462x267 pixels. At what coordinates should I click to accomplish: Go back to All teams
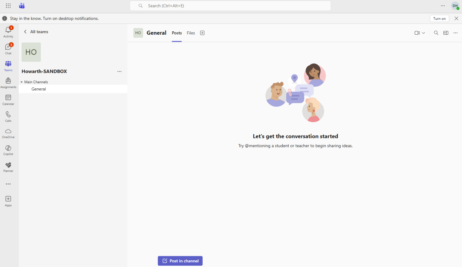coord(36,32)
